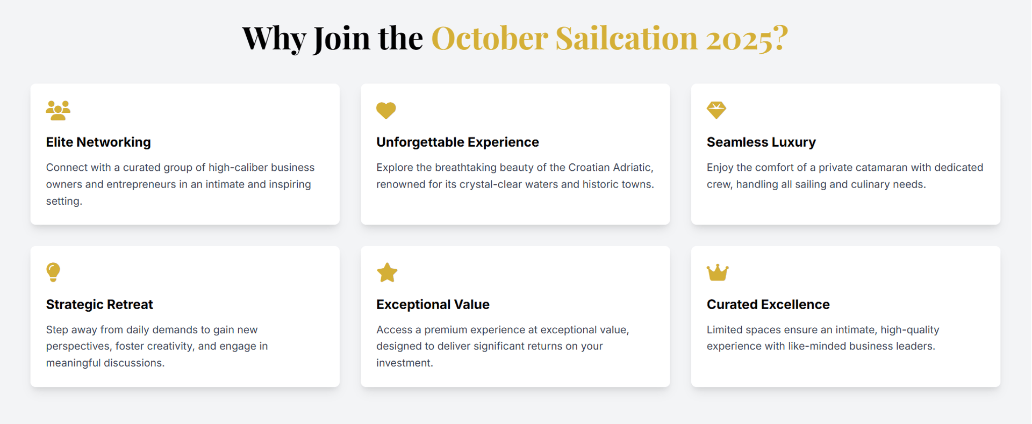Click the gold heart icon
Viewport: 1032px width, 424px height.
[386, 111]
